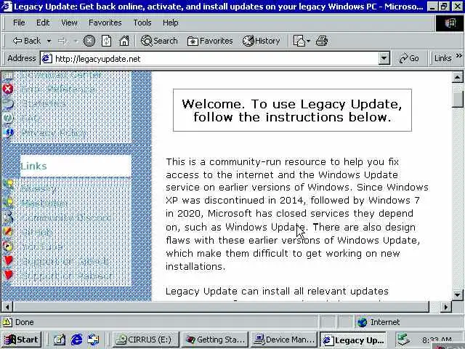Click the Internet zone status indicator

point(379,322)
